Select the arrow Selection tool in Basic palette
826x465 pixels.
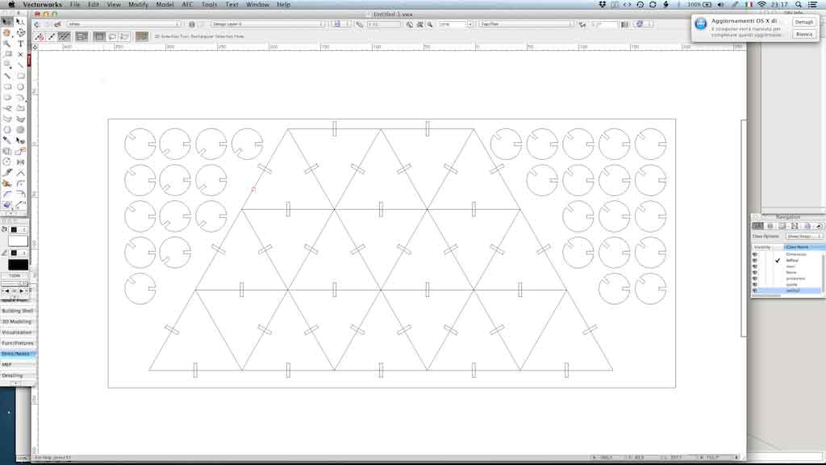(x=6, y=22)
